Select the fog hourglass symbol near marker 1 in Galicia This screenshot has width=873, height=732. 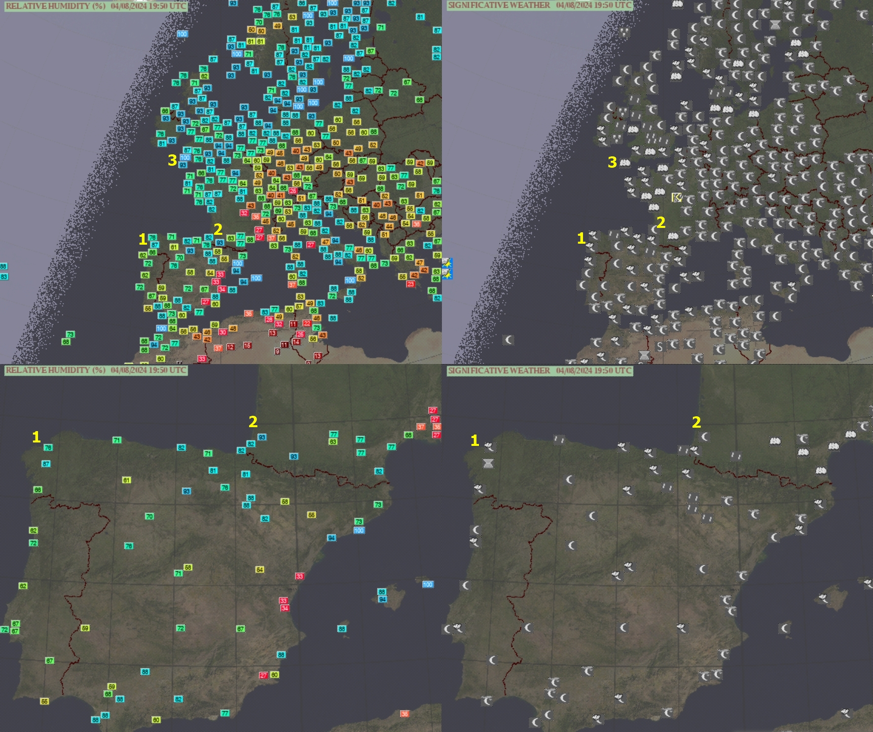click(488, 464)
